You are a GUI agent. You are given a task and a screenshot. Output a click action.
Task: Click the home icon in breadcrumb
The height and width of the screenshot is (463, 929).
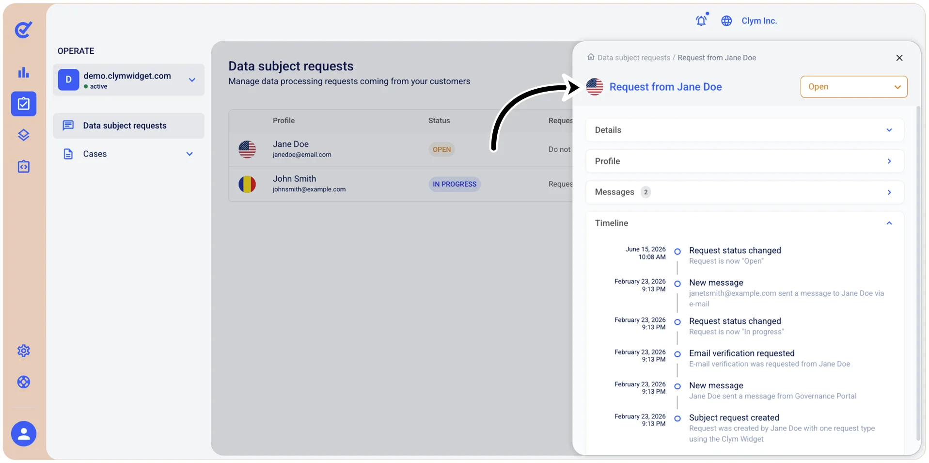(591, 57)
